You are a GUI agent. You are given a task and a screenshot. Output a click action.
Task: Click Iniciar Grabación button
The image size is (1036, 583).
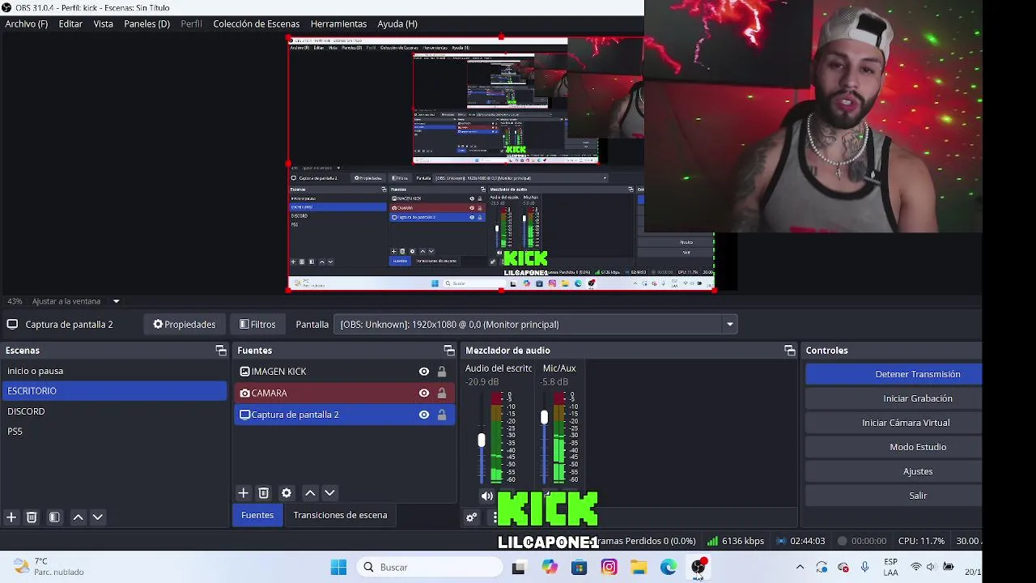[894, 398]
